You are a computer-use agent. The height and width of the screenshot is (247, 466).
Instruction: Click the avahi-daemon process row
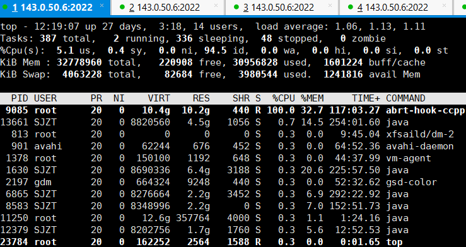[x=233, y=146]
